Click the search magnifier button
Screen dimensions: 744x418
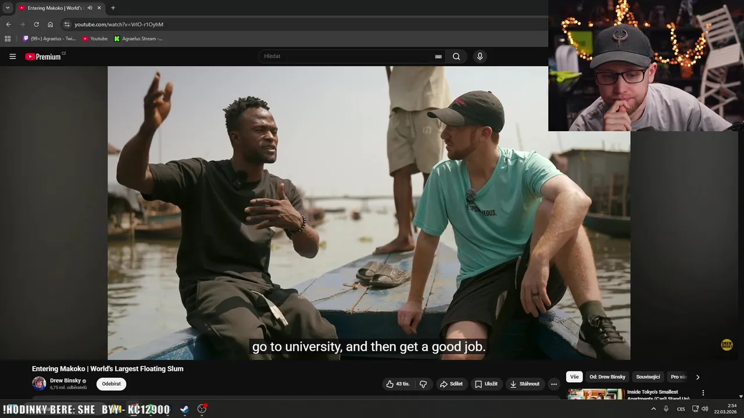point(456,56)
